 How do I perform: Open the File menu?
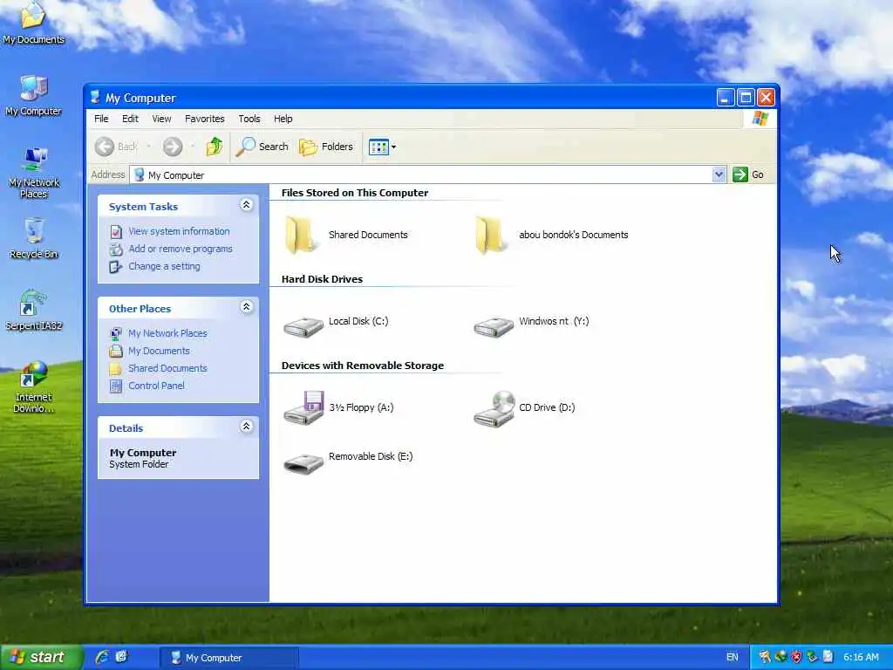click(101, 119)
